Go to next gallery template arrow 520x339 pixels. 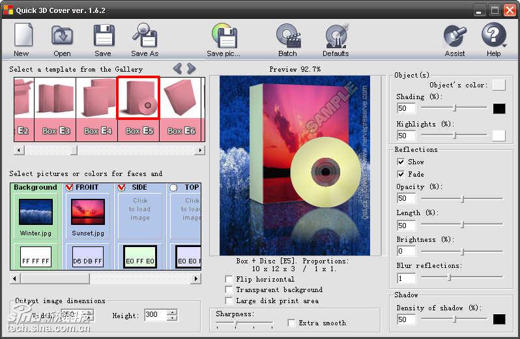coord(192,68)
